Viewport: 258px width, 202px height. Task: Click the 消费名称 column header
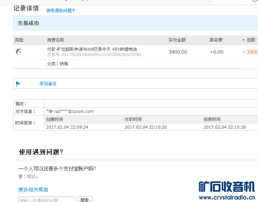click(56, 40)
